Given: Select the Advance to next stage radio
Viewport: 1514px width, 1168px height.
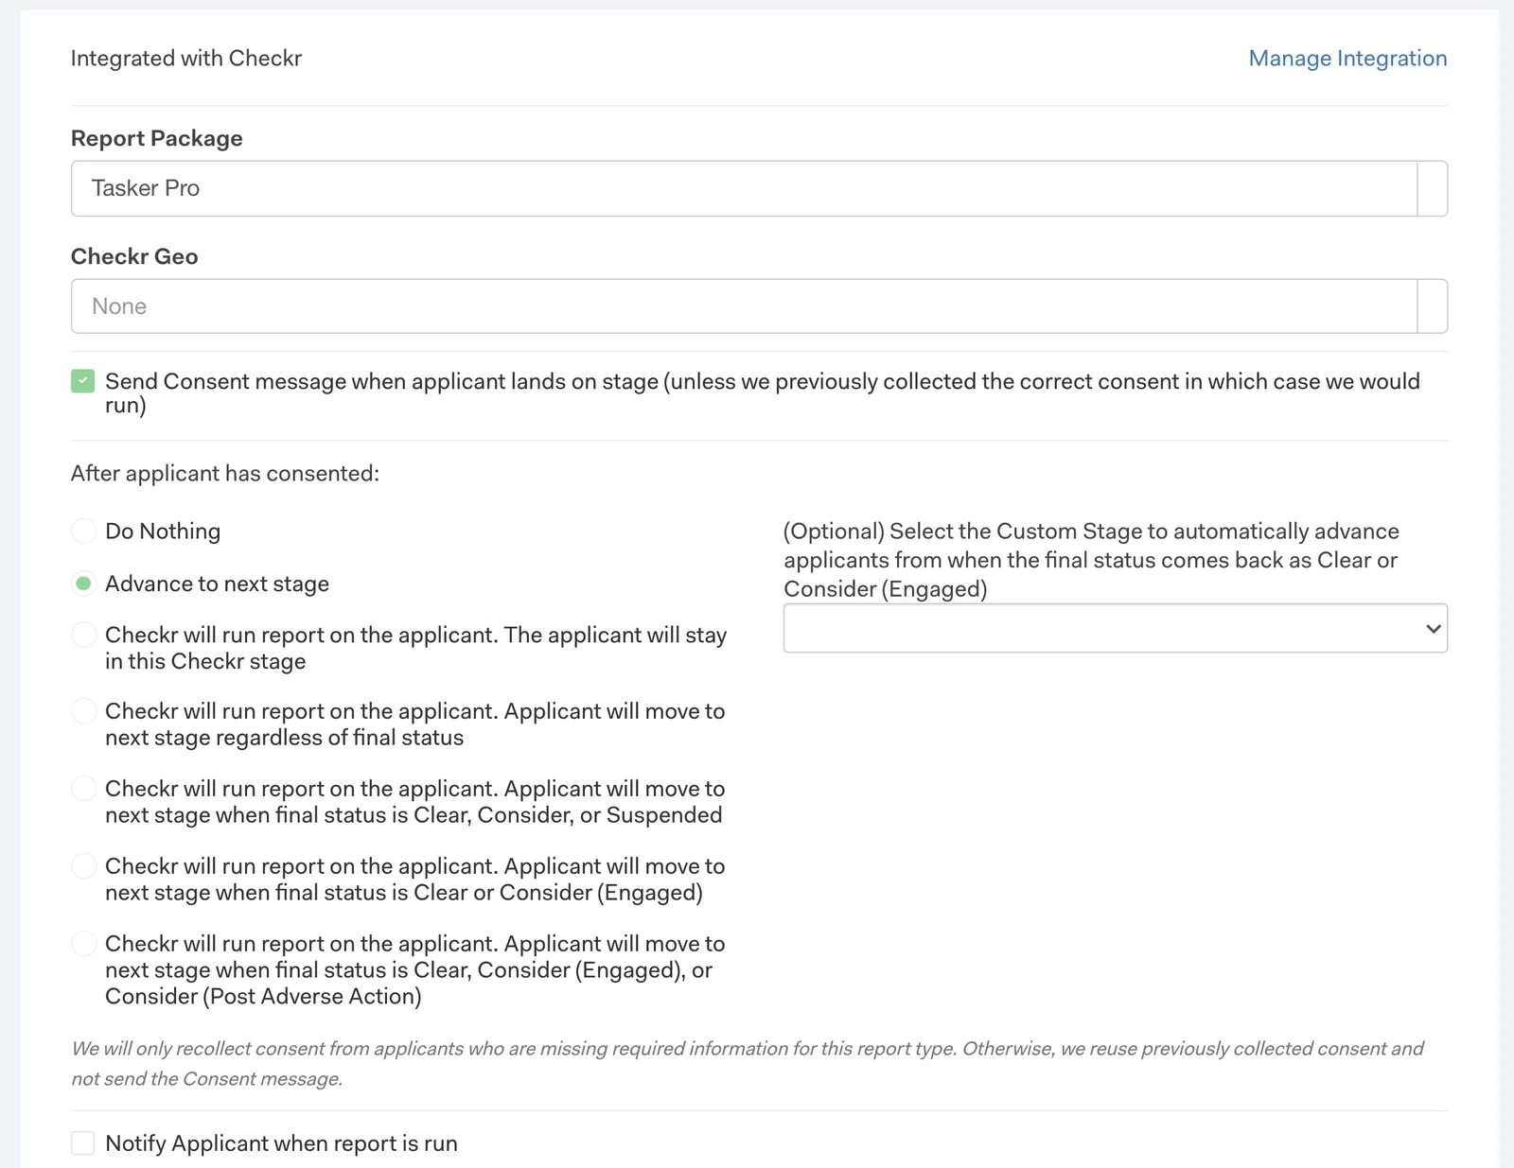Looking at the screenshot, I should [x=83, y=584].
